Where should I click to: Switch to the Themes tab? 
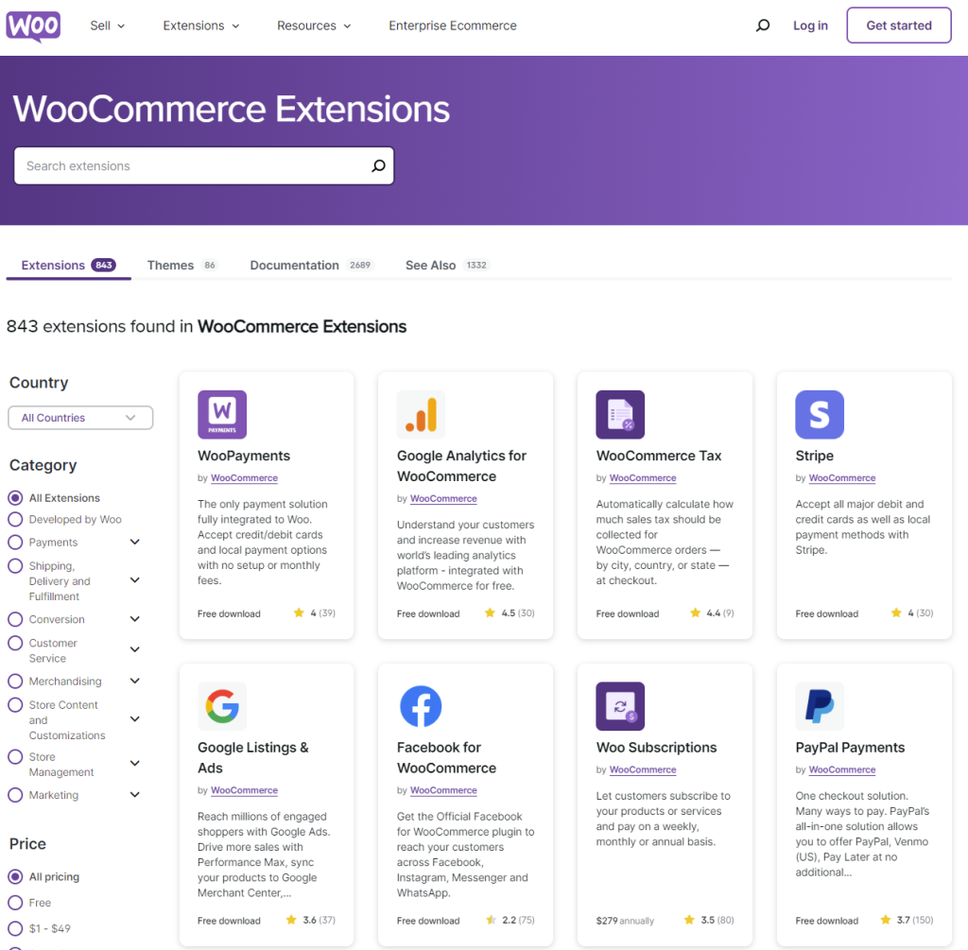(171, 266)
